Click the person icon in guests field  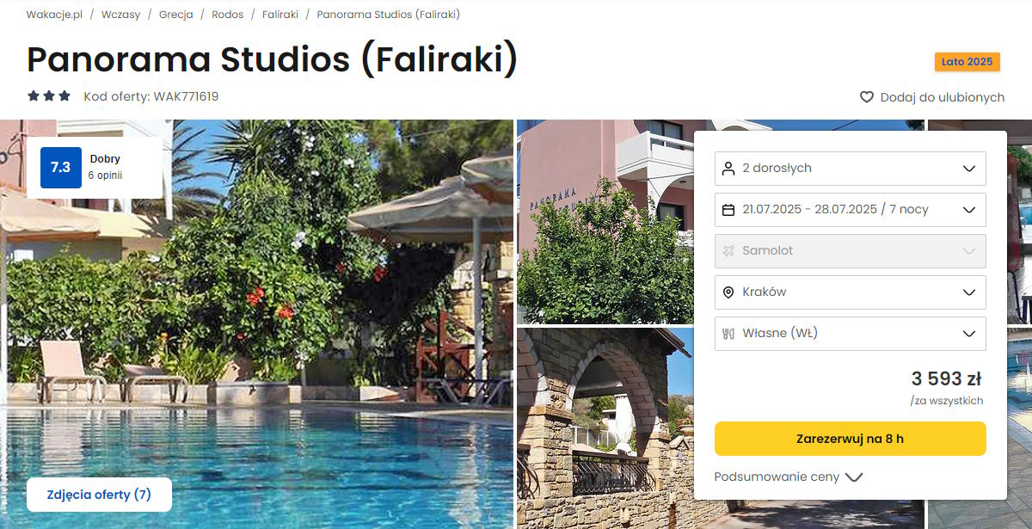click(728, 169)
